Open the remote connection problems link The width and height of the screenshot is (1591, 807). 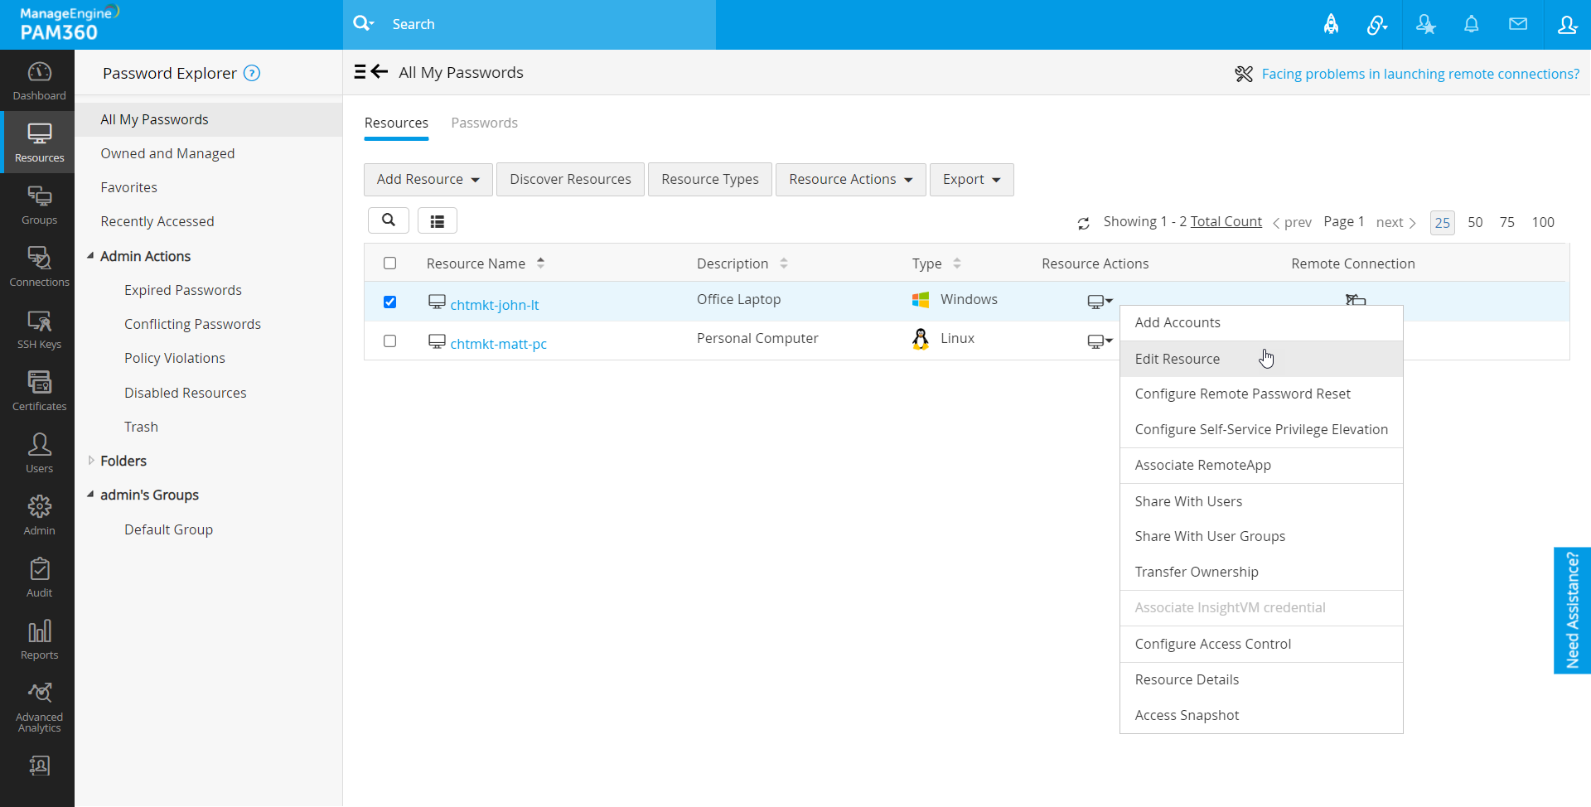[1419, 74]
